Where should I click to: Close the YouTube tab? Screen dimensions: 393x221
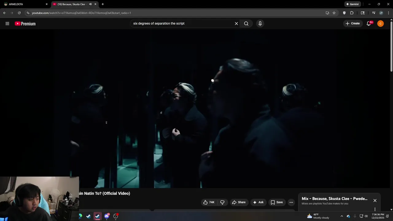pos(95,4)
